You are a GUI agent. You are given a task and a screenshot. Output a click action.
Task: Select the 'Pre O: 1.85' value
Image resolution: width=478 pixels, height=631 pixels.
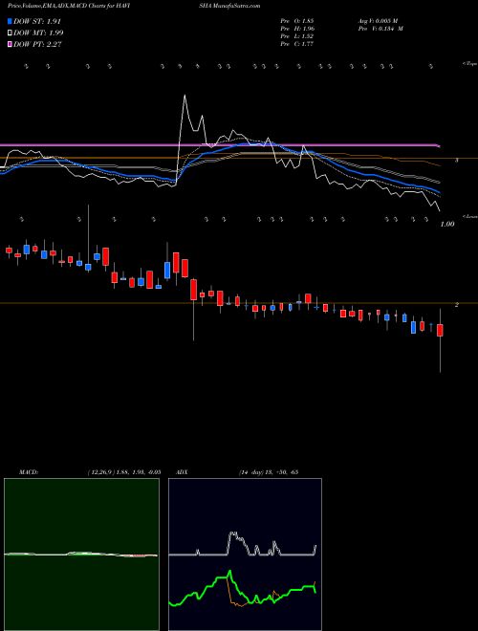click(x=297, y=20)
